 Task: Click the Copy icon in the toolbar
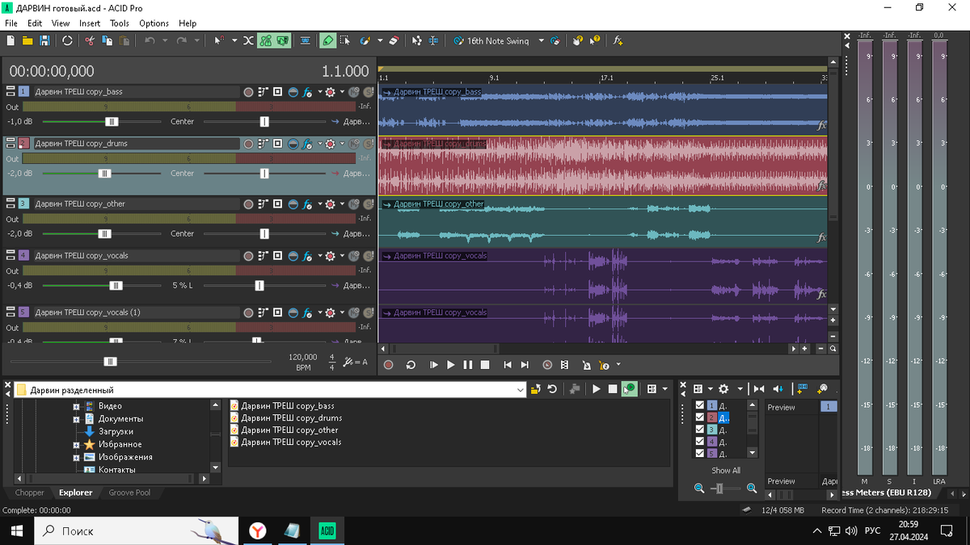click(x=107, y=40)
